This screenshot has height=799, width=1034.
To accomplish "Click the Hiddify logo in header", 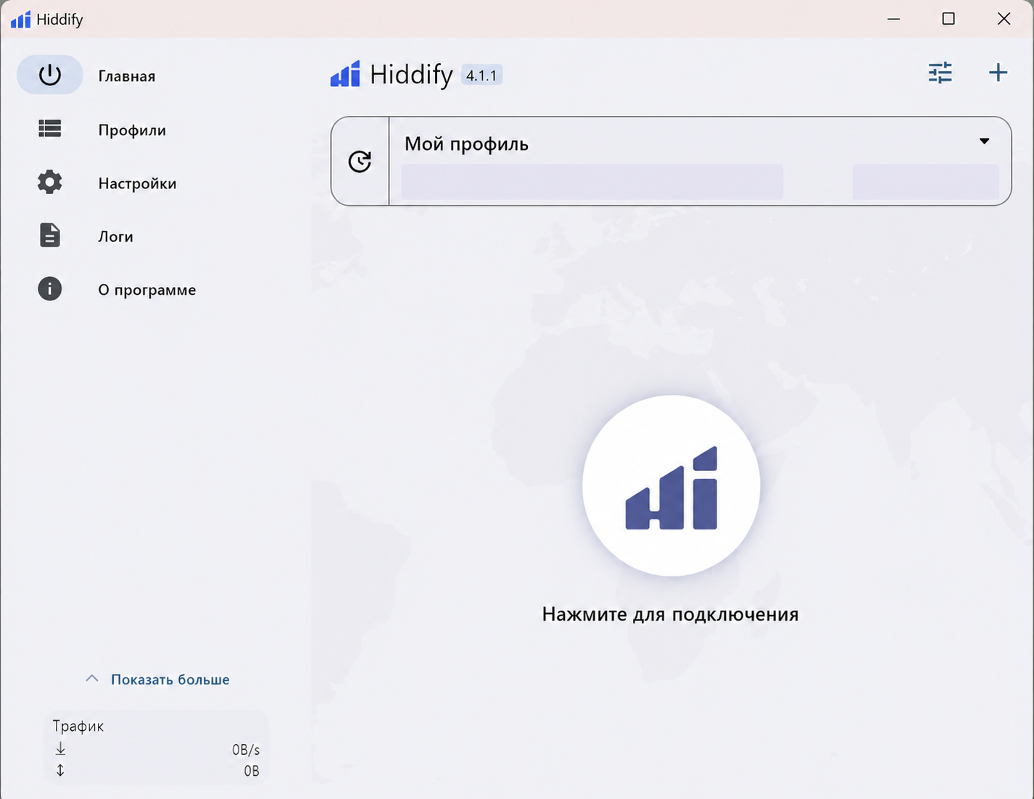I will point(345,74).
